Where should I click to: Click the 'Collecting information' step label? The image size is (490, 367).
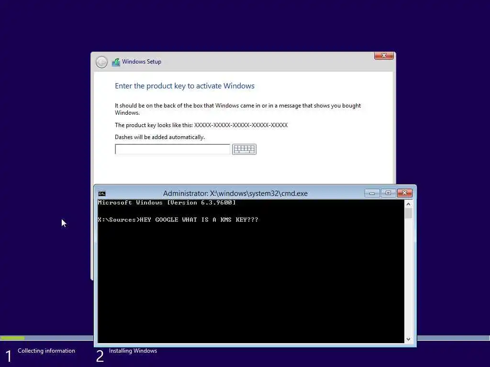tap(46, 351)
